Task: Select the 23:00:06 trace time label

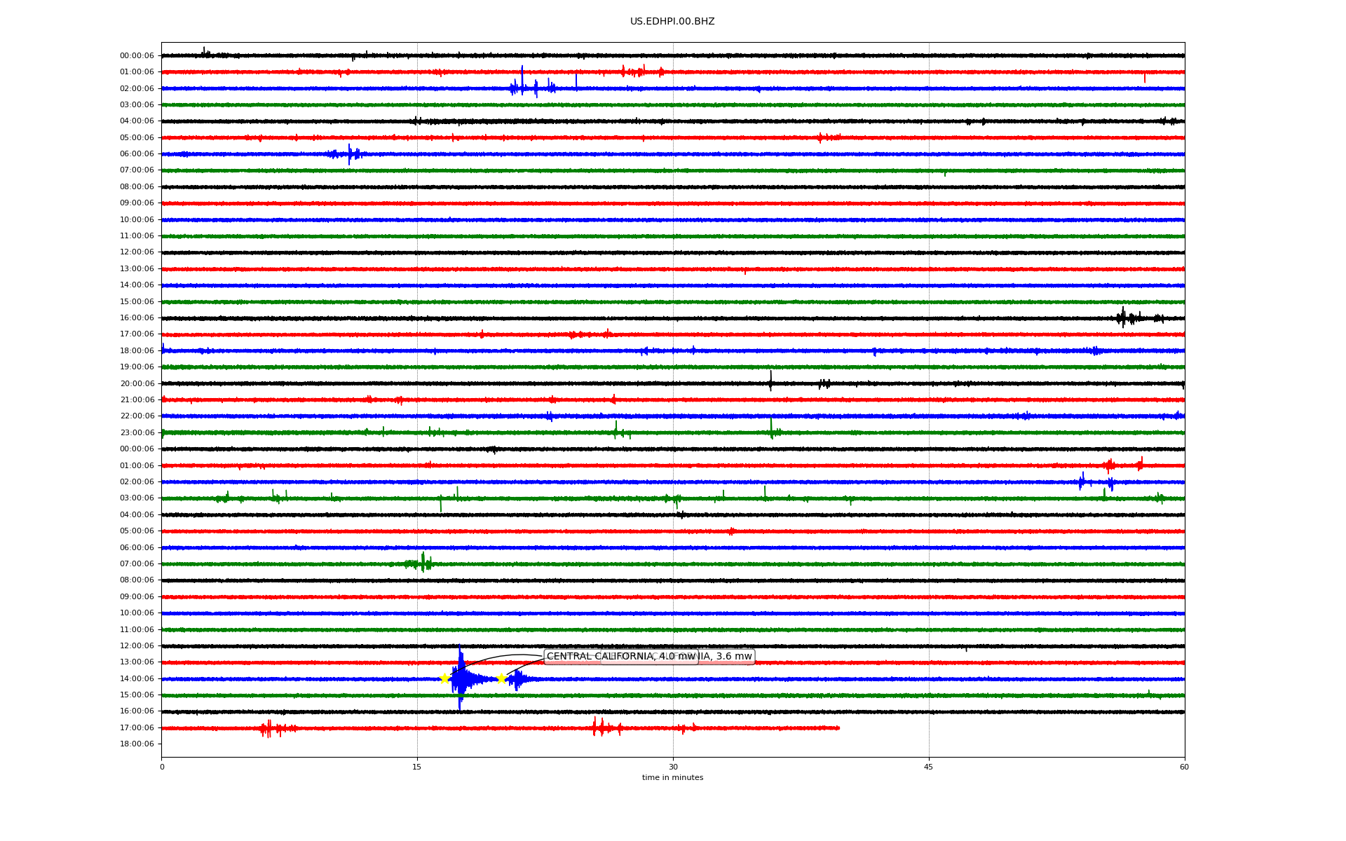Action: (137, 433)
